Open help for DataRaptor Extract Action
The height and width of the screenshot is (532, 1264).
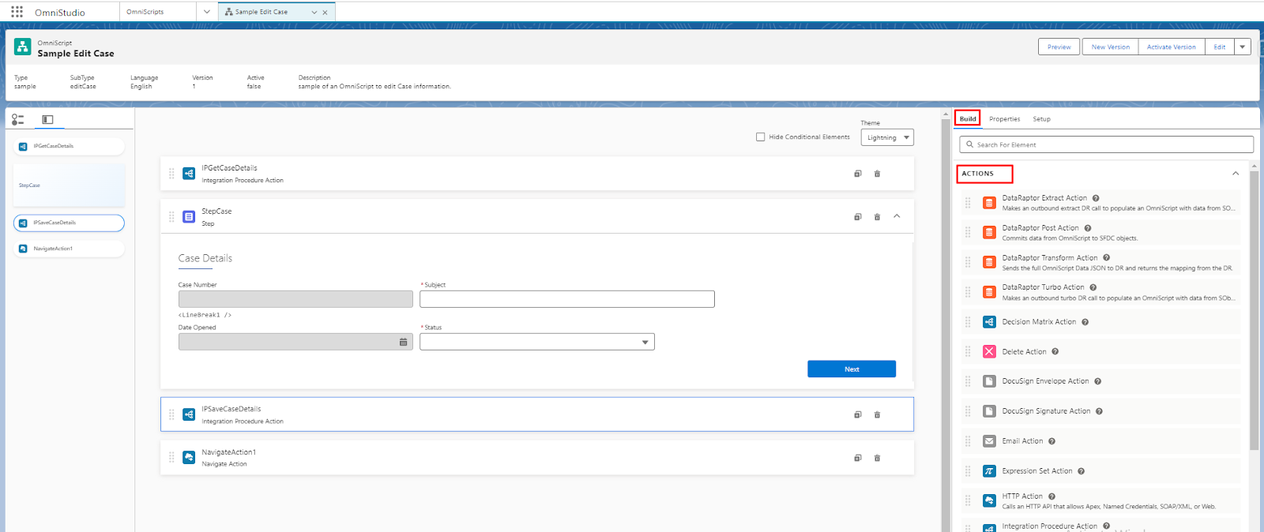point(1096,198)
